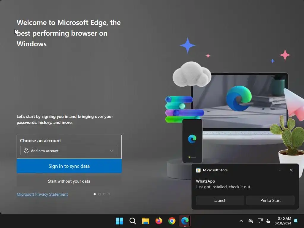This screenshot has width=304, height=228.
Task: Open Windows Search from taskbar
Action: pyautogui.click(x=133, y=221)
